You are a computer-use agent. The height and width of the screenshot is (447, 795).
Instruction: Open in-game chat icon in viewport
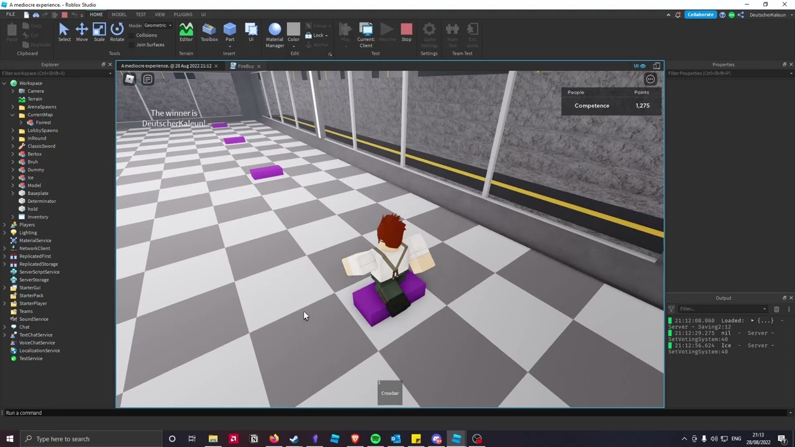(148, 79)
